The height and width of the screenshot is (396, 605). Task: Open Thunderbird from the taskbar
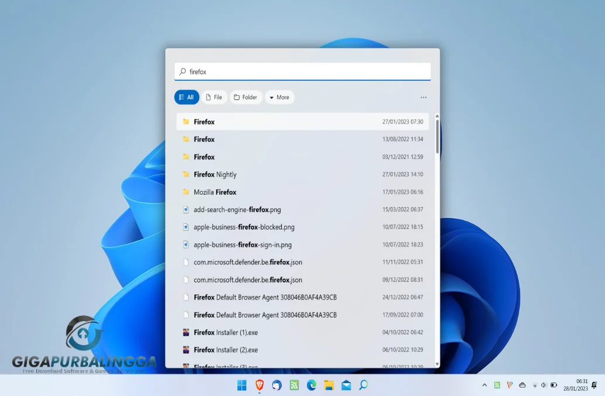tap(276, 385)
